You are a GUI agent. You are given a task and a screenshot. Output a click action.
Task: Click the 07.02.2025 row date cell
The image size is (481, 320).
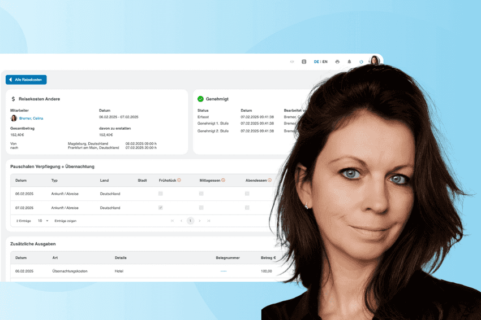[x=24, y=208]
